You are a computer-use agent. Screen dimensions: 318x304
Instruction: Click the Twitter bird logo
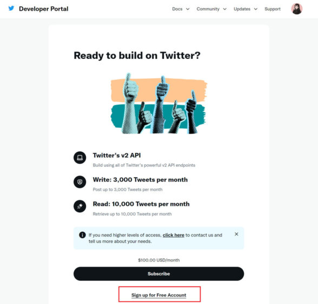11,8
